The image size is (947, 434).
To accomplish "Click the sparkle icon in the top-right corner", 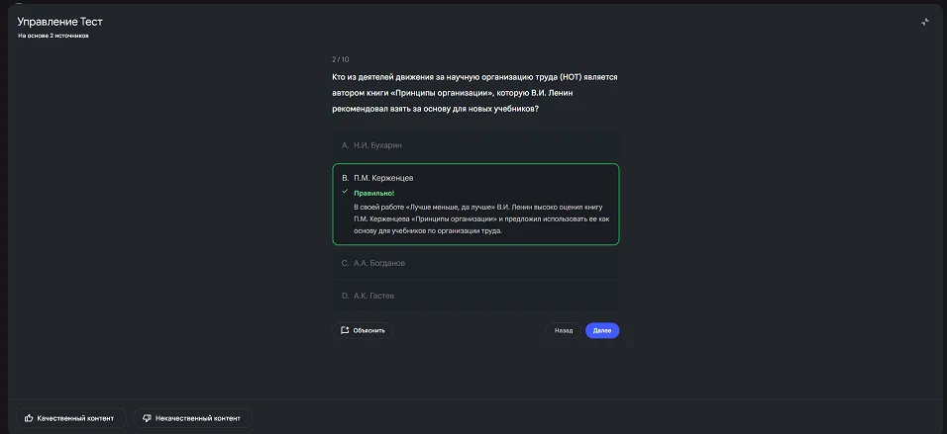I will click(x=924, y=22).
